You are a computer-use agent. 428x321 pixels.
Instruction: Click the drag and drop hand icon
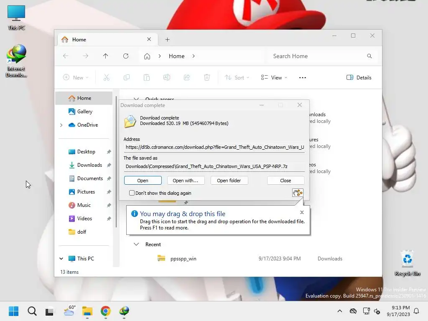click(298, 193)
